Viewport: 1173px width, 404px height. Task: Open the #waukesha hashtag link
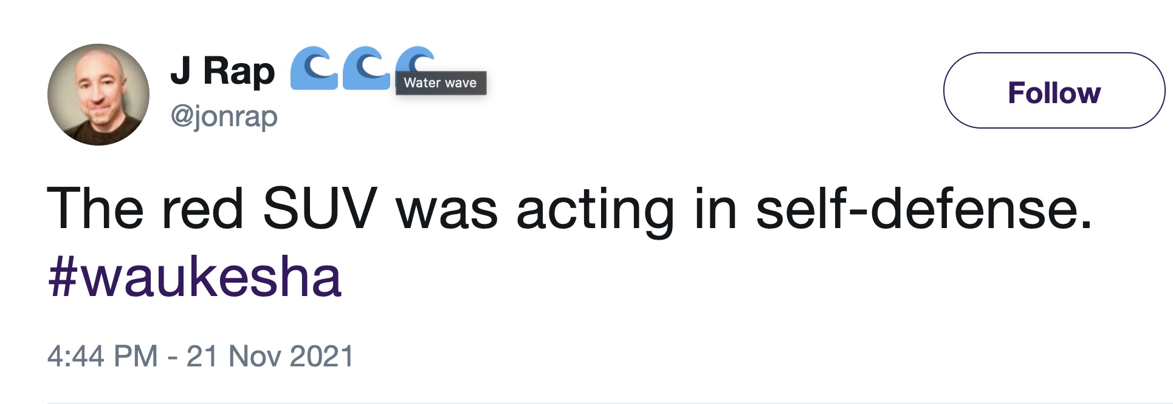click(194, 277)
